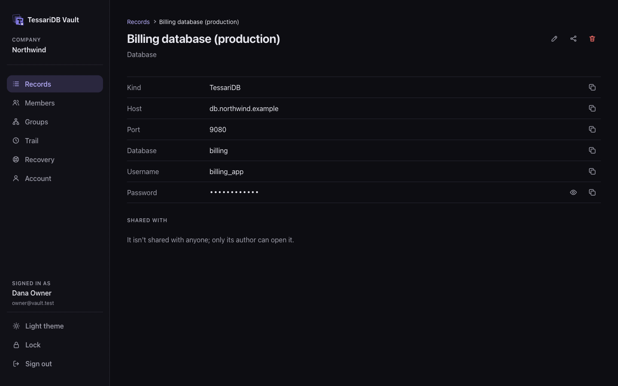Copy the Password to clipboard

pos(592,193)
